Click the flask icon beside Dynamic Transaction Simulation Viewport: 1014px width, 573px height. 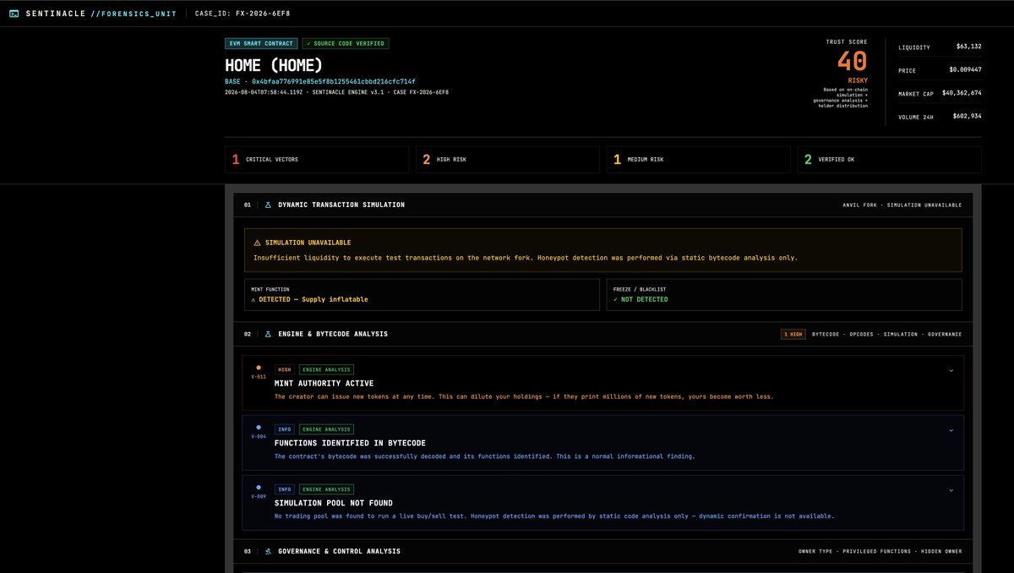pos(268,205)
